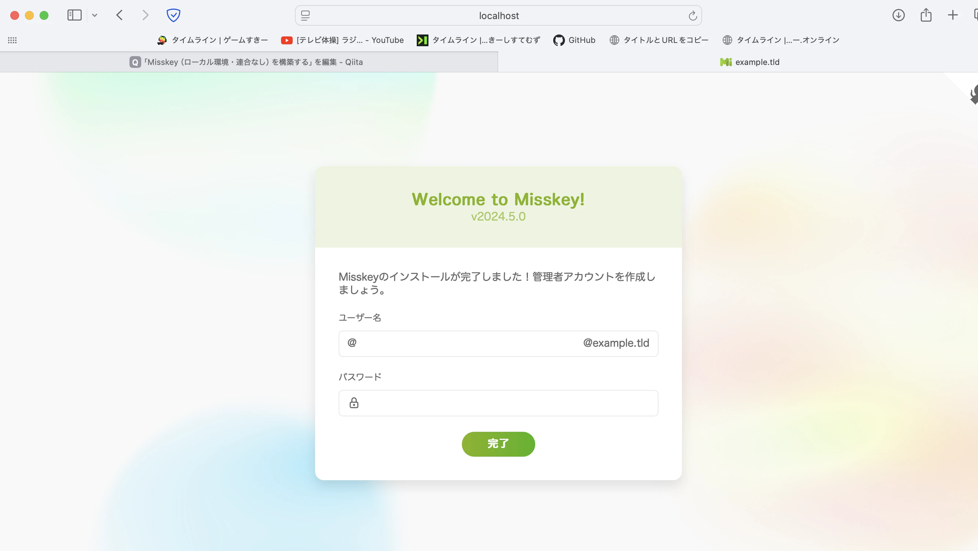Open bookmark タイムライン | ゲームすきー
978x551 pixels.
tap(213, 40)
